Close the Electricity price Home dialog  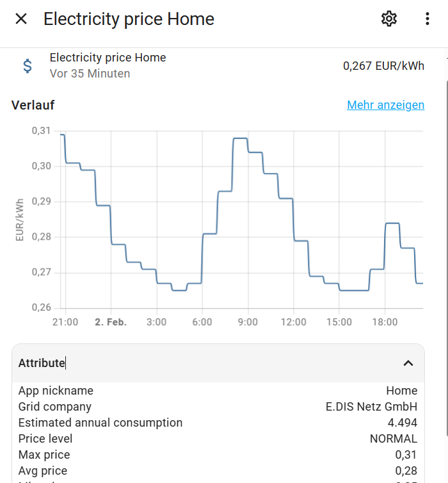tap(21, 19)
